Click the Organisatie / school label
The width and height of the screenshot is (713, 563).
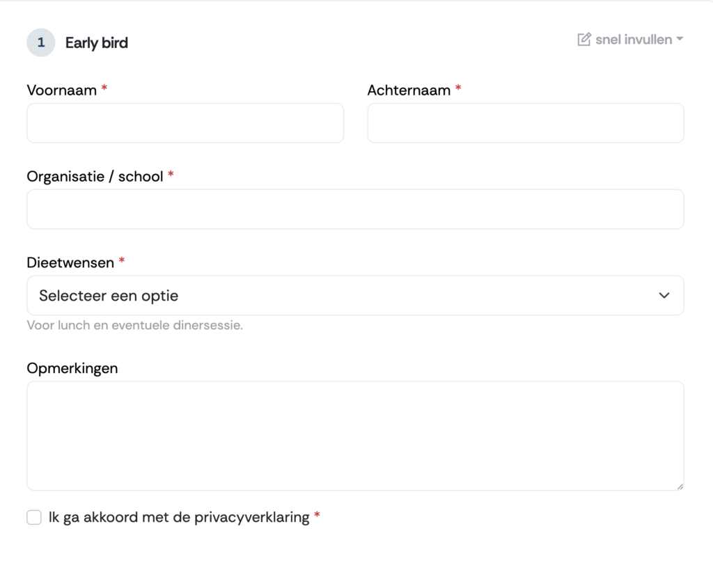[95, 176]
